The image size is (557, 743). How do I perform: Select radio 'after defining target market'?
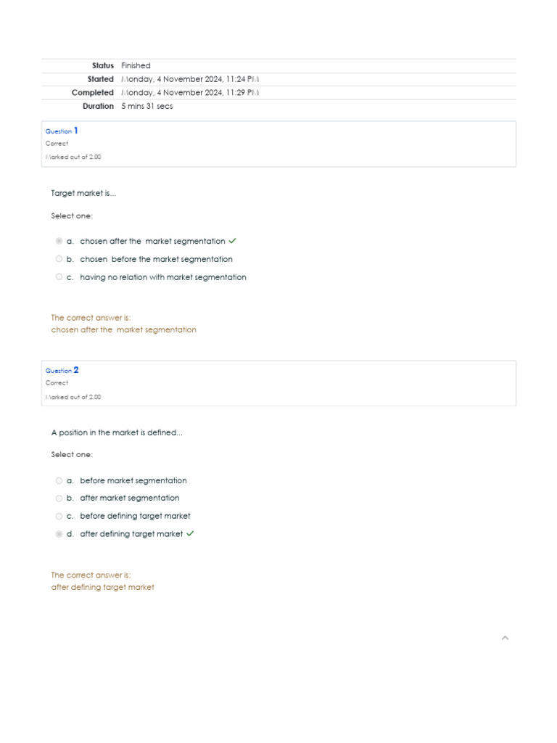59,534
